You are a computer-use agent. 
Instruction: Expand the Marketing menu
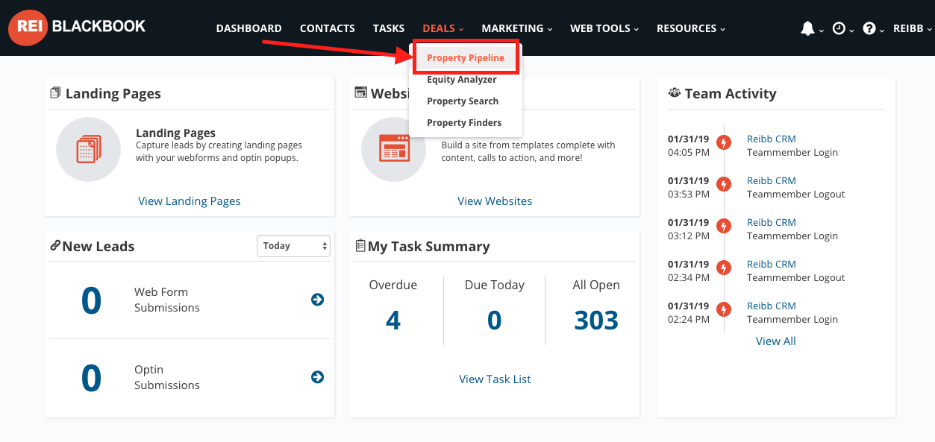coord(517,28)
